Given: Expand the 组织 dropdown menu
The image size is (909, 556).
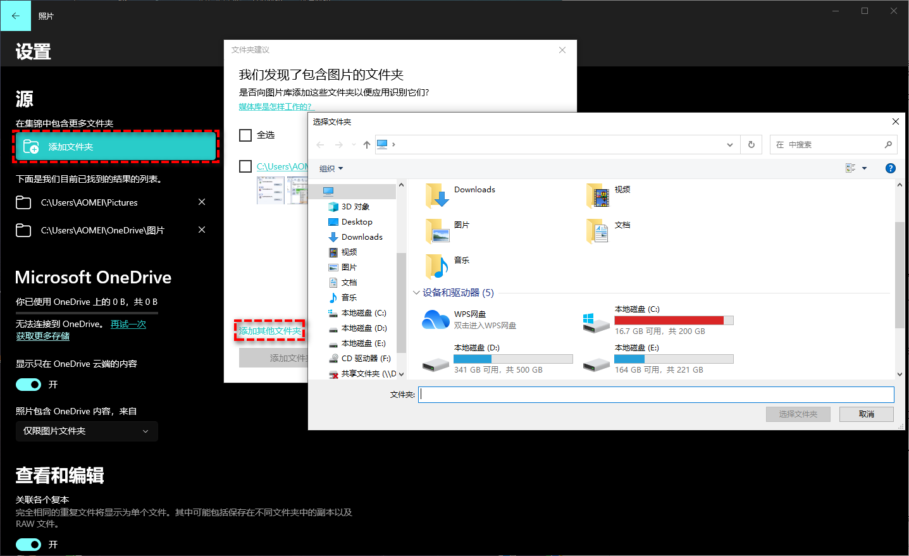Looking at the screenshot, I should coord(331,169).
